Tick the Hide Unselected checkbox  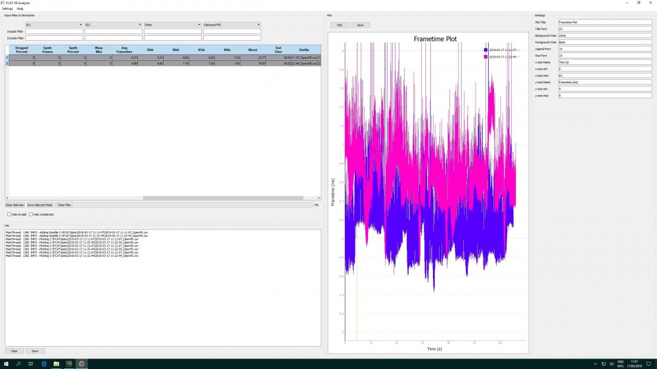pos(31,214)
